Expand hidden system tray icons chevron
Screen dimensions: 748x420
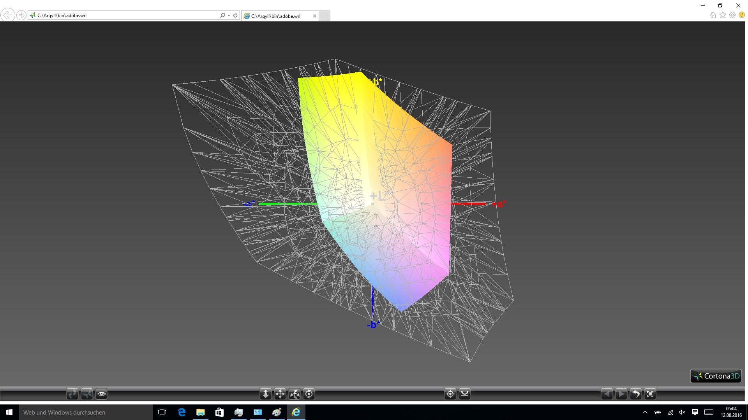(645, 412)
